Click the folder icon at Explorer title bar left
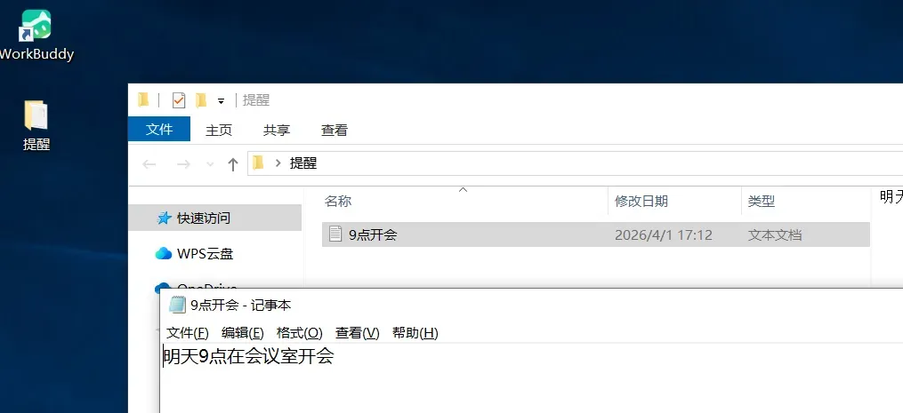This screenshot has width=903, height=413. point(143,100)
